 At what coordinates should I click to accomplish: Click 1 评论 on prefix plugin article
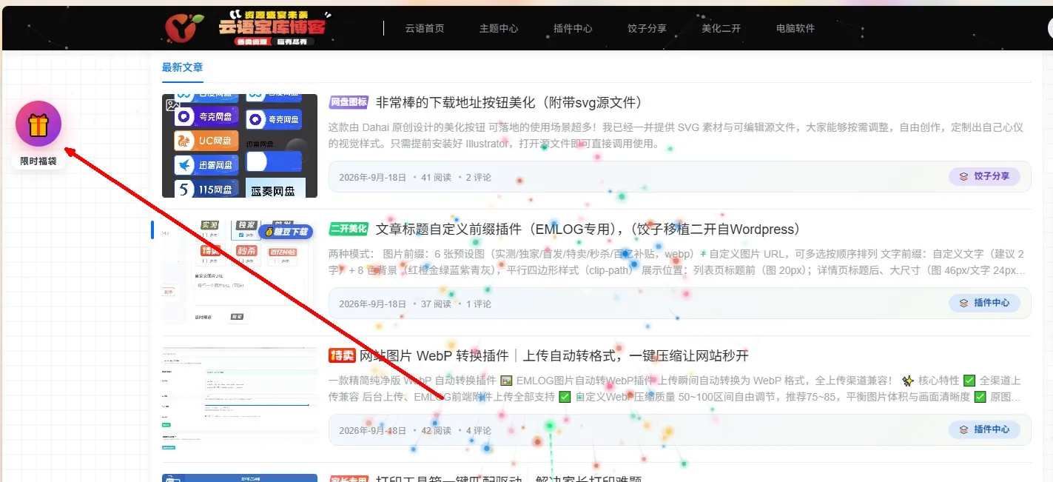[x=478, y=304]
